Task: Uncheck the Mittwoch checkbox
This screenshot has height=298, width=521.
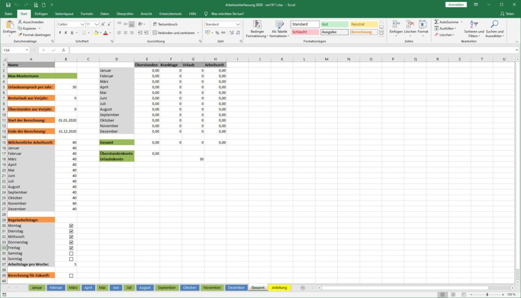Action: 71,237
